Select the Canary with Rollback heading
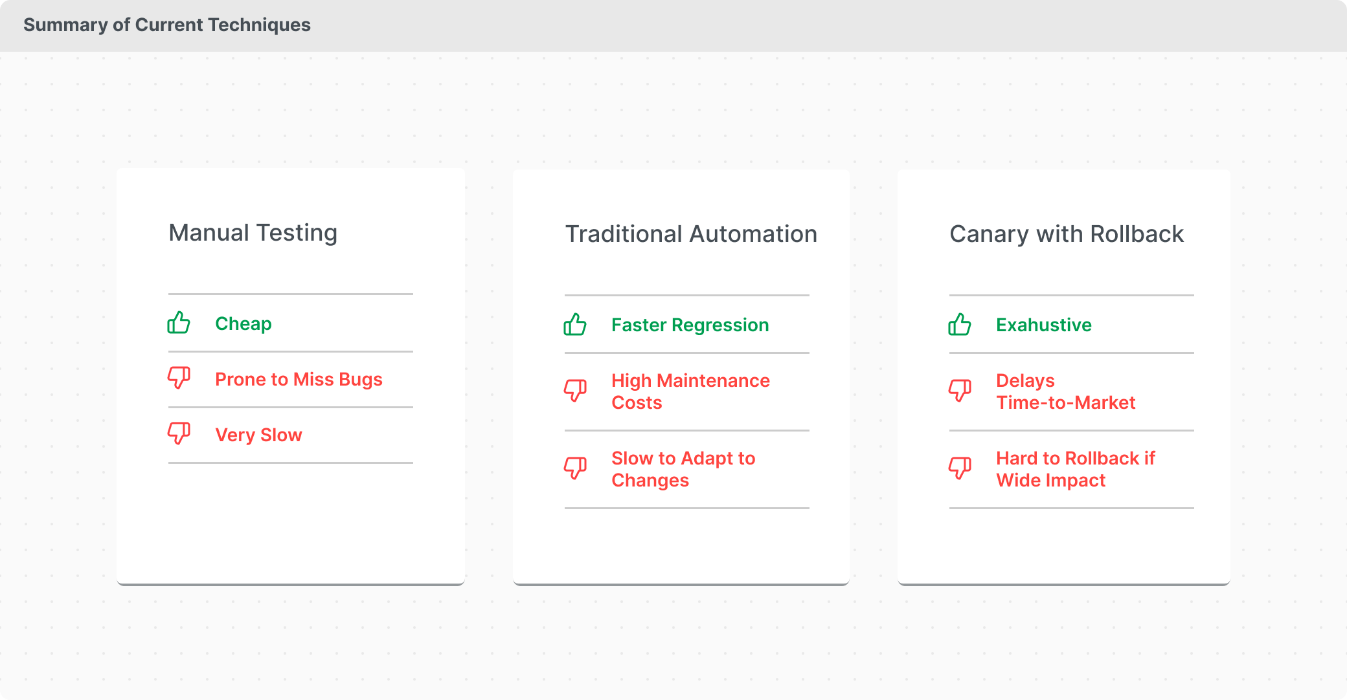The width and height of the screenshot is (1347, 700). 1066,234
